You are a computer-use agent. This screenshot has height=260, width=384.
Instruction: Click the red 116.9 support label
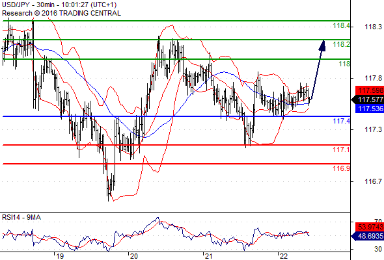tap(342, 168)
